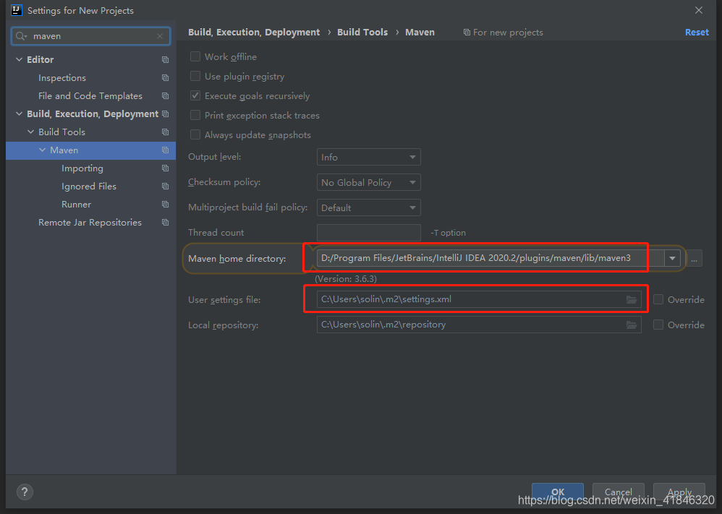722x514 pixels.
Task: Click the Reset link
Action: pos(697,33)
